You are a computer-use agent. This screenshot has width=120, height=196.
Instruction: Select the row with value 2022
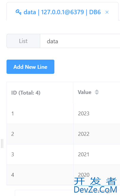[63, 134]
